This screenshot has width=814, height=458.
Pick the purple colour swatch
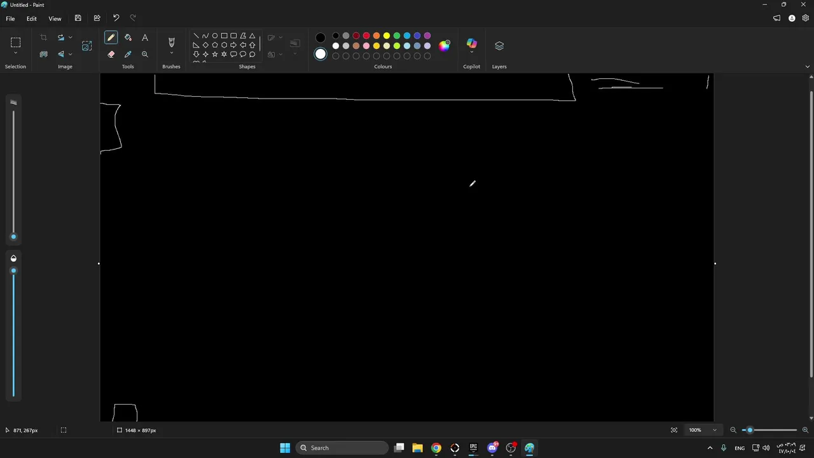[427, 36]
